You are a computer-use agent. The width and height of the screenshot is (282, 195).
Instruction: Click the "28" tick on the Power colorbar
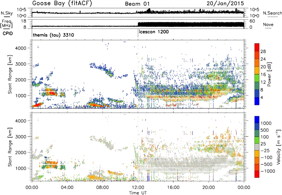click(x=263, y=51)
